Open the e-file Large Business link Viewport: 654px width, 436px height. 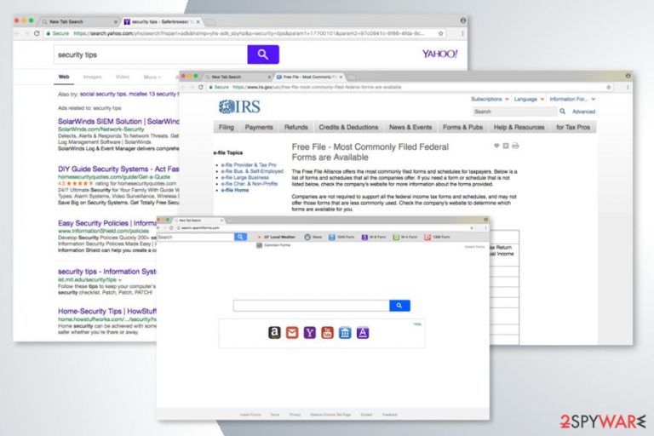pyautogui.click(x=245, y=177)
